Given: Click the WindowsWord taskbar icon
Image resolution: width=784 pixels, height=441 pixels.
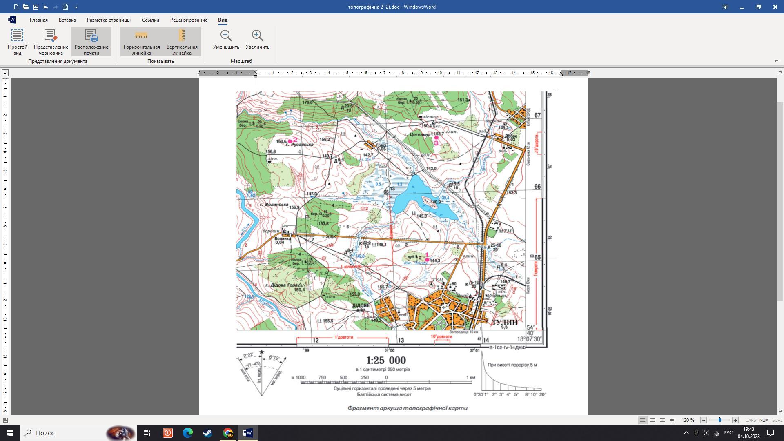Looking at the screenshot, I should (x=247, y=433).
